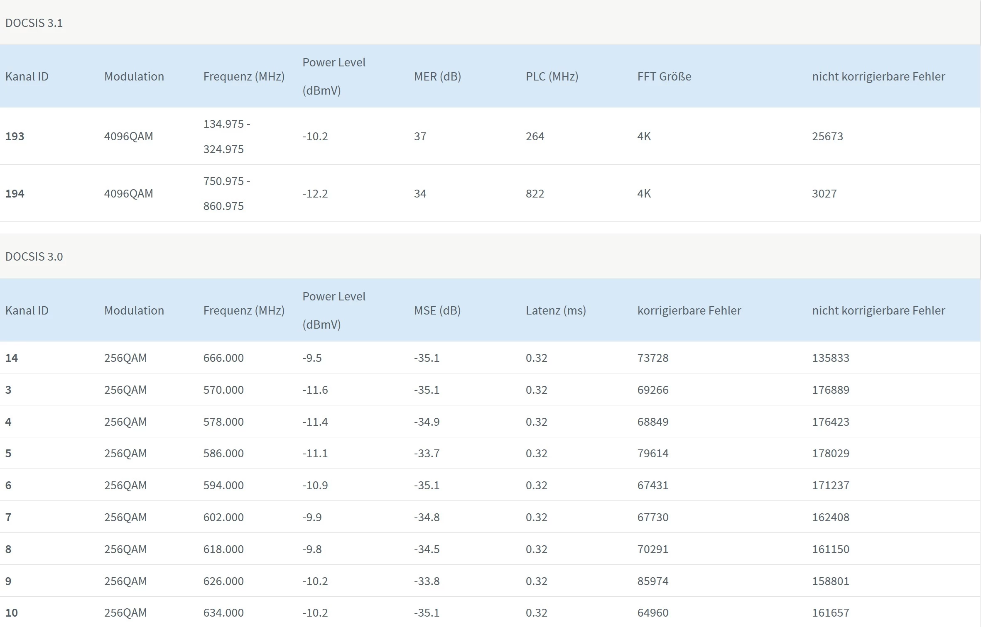The width and height of the screenshot is (981, 627).
Task: Click the PLC (MHz) column header
Action: (552, 76)
